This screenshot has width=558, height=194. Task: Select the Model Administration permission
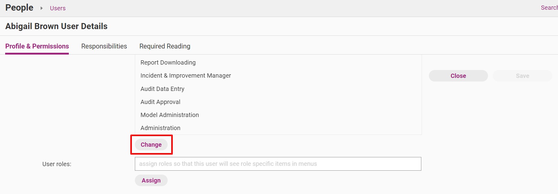coord(169,115)
